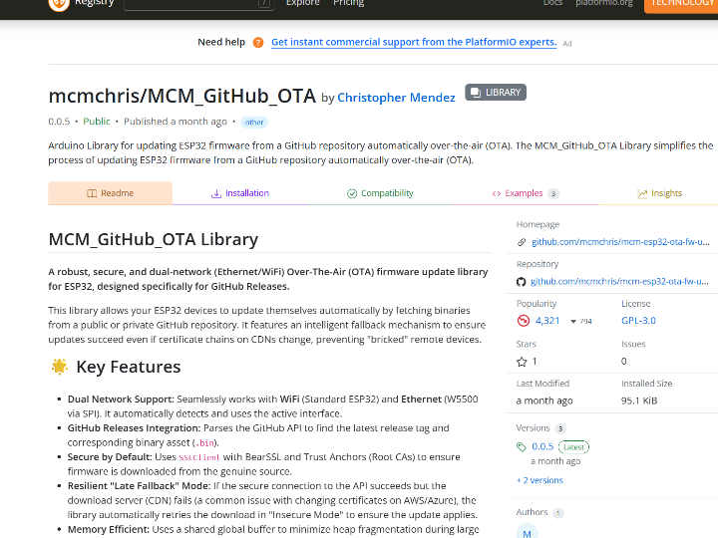
Task: Open the Installation tab
Action: click(239, 193)
